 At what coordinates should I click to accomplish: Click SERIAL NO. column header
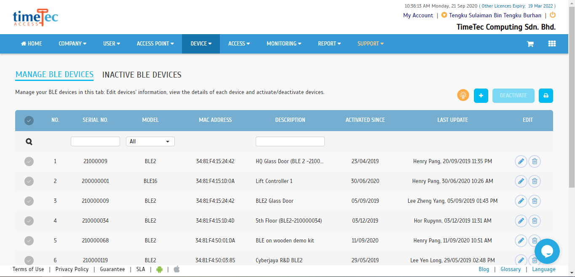point(95,120)
